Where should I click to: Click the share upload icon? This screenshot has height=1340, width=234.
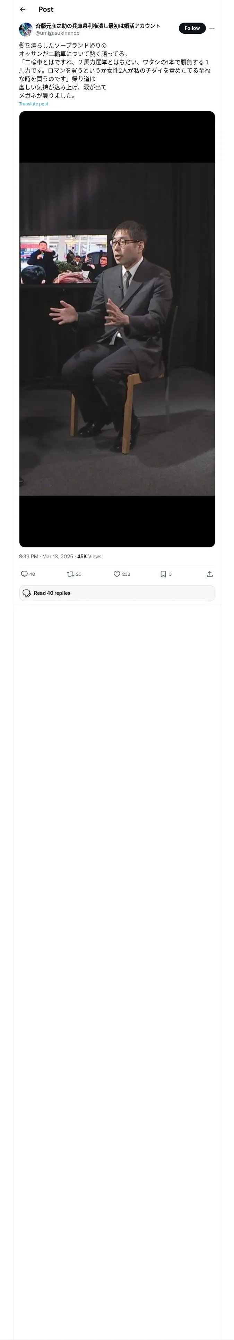coord(210,574)
